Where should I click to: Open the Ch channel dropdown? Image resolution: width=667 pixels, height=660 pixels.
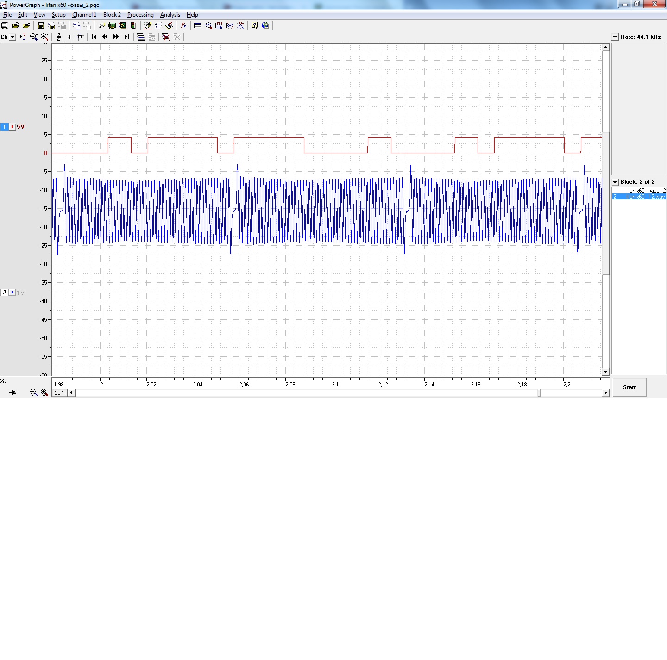12,37
